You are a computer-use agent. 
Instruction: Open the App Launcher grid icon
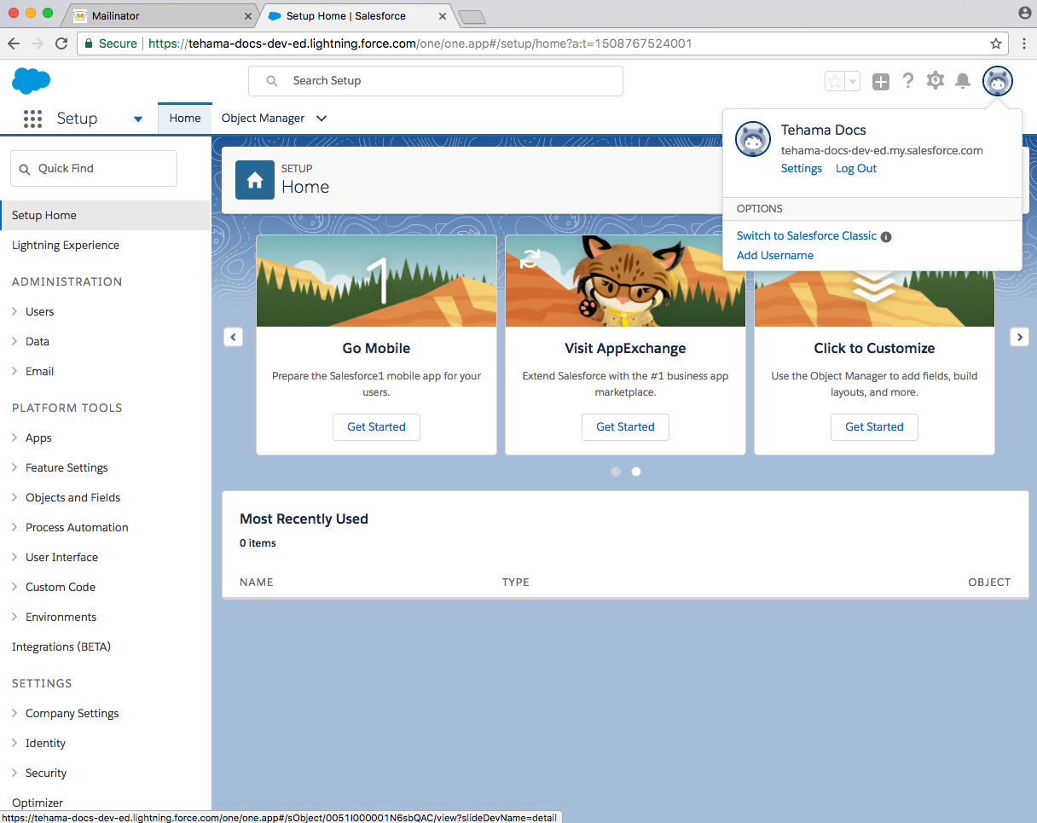[32, 119]
